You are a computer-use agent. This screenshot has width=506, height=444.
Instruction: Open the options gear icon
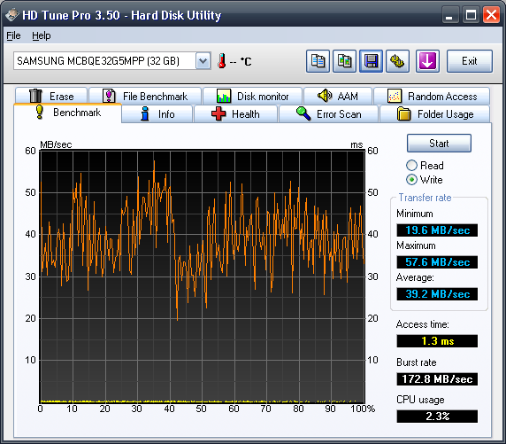point(397,61)
